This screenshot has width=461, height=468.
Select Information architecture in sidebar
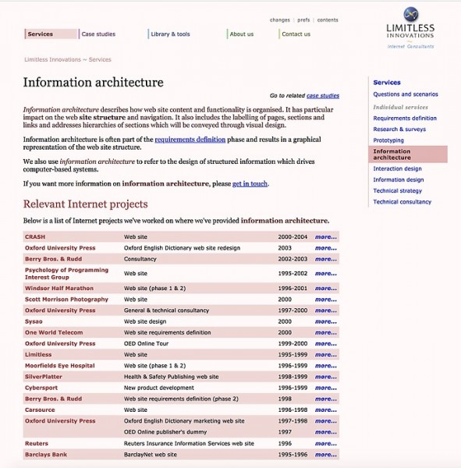pos(408,154)
